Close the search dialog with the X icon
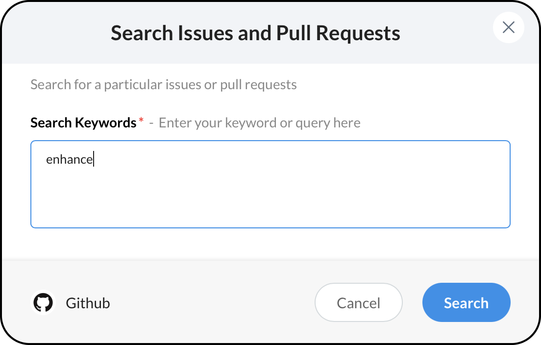The width and height of the screenshot is (541, 345). click(508, 27)
